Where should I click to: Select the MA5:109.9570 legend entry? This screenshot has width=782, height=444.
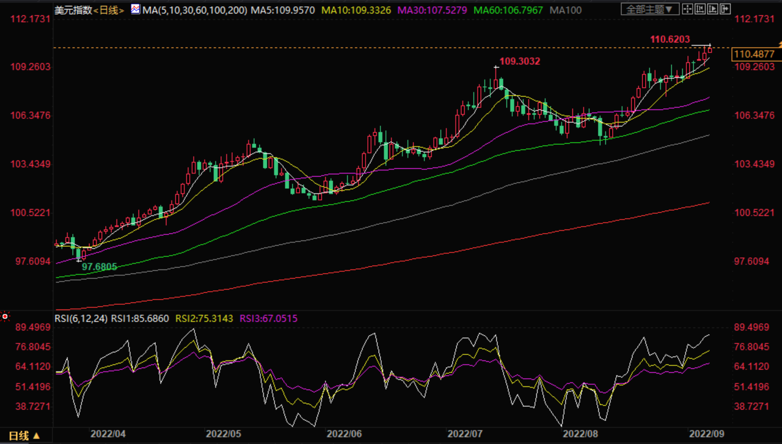tap(282, 10)
